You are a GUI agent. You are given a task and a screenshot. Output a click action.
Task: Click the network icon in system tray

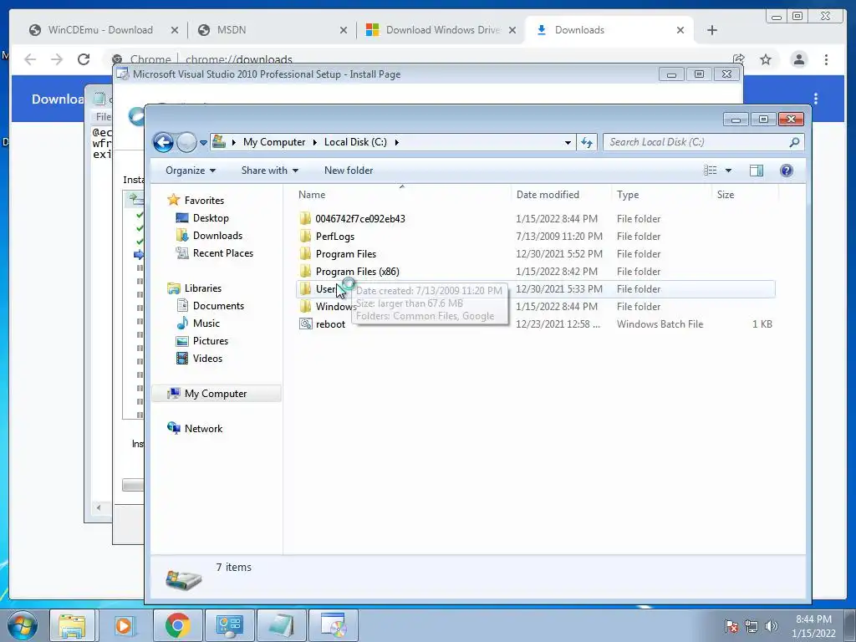tap(752, 626)
